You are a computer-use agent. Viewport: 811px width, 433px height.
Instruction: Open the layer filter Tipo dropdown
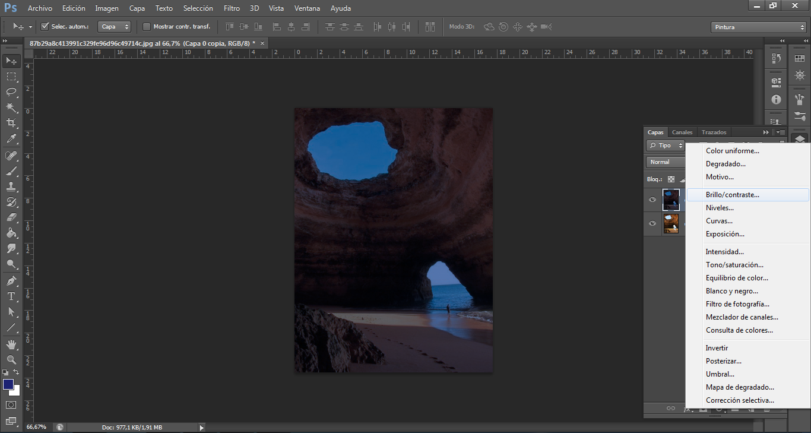tap(666, 146)
